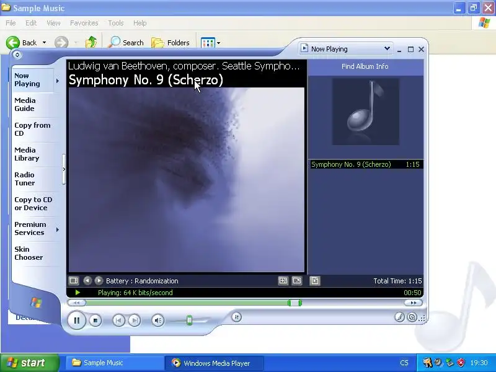Select Symphony No. 9 (Scherzo) in the playlist

(366, 164)
